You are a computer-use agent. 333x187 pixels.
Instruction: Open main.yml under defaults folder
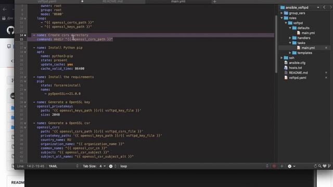click(x=308, y=33)
